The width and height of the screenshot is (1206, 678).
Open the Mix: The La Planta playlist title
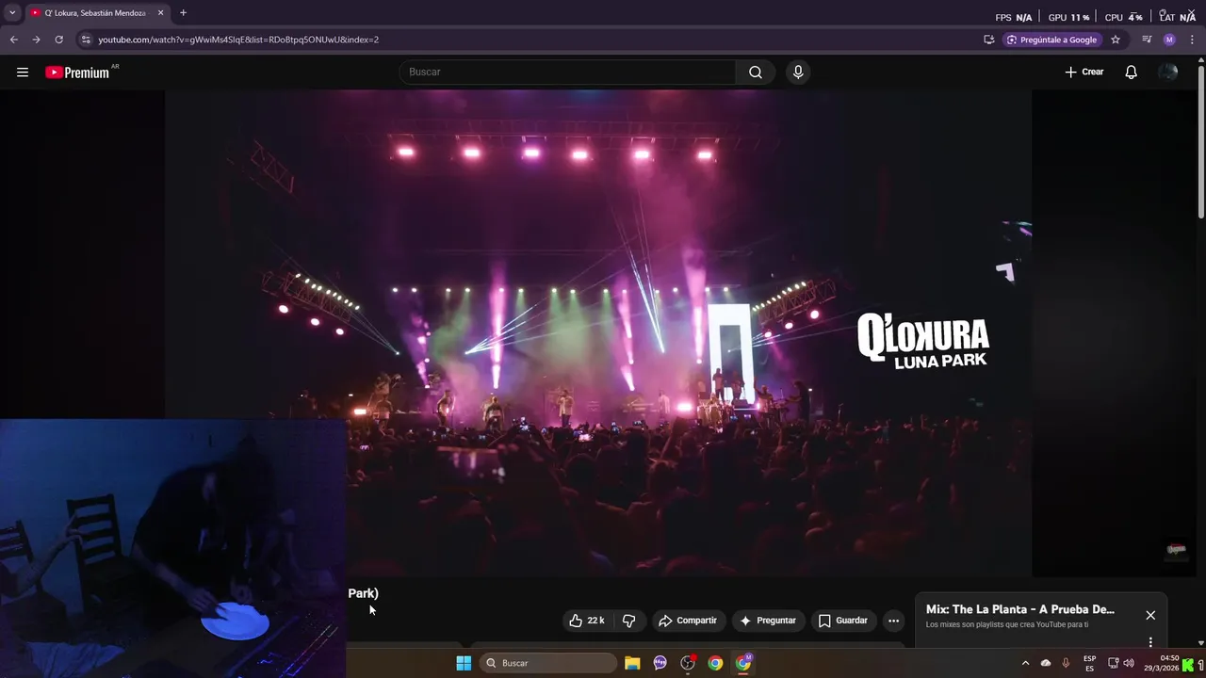(x=1020, y=609)
